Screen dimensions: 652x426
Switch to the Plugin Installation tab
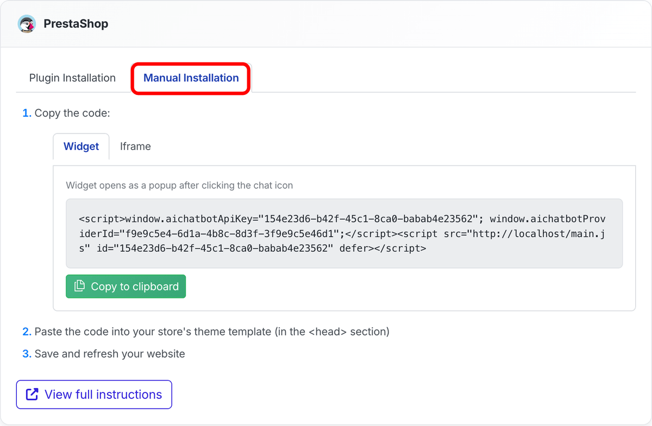[72, 78]
